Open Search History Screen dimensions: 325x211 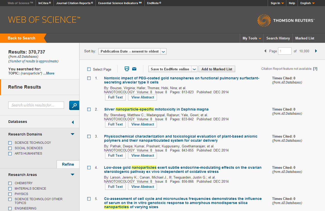tap(278, 38)
